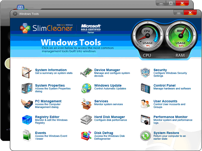Click the Services cardboard box icon
Viewport: 202px width, 151px height.
(x=86, y=104)
